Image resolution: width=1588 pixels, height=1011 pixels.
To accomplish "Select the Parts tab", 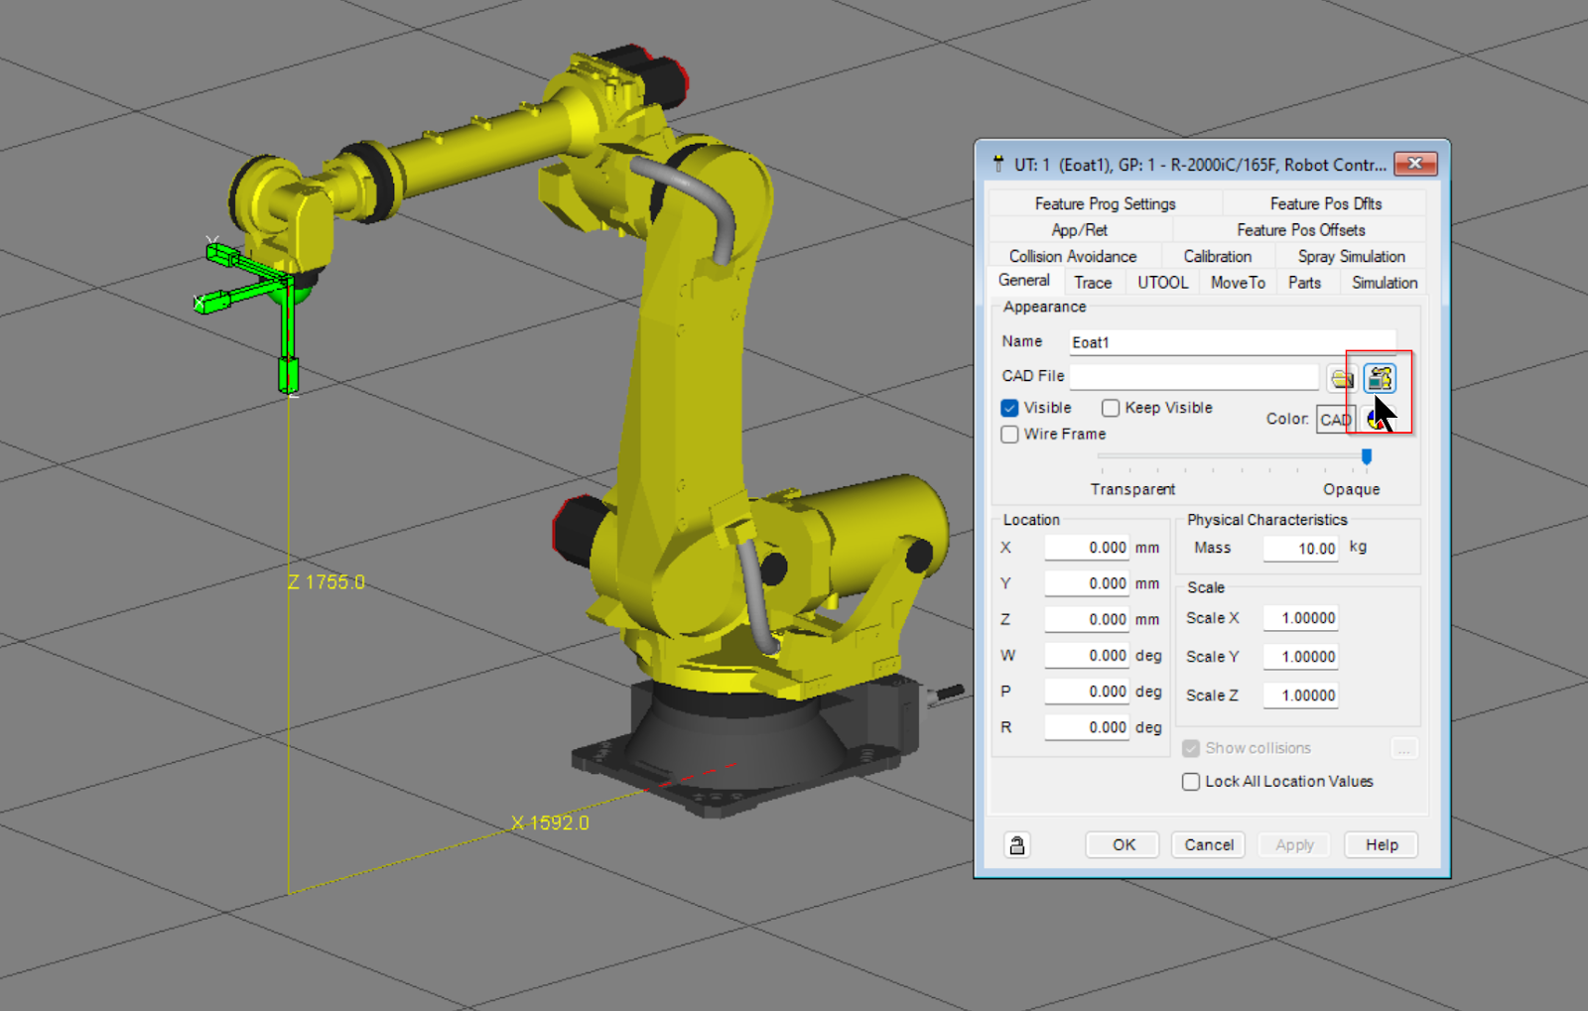I will [1304, 283].
